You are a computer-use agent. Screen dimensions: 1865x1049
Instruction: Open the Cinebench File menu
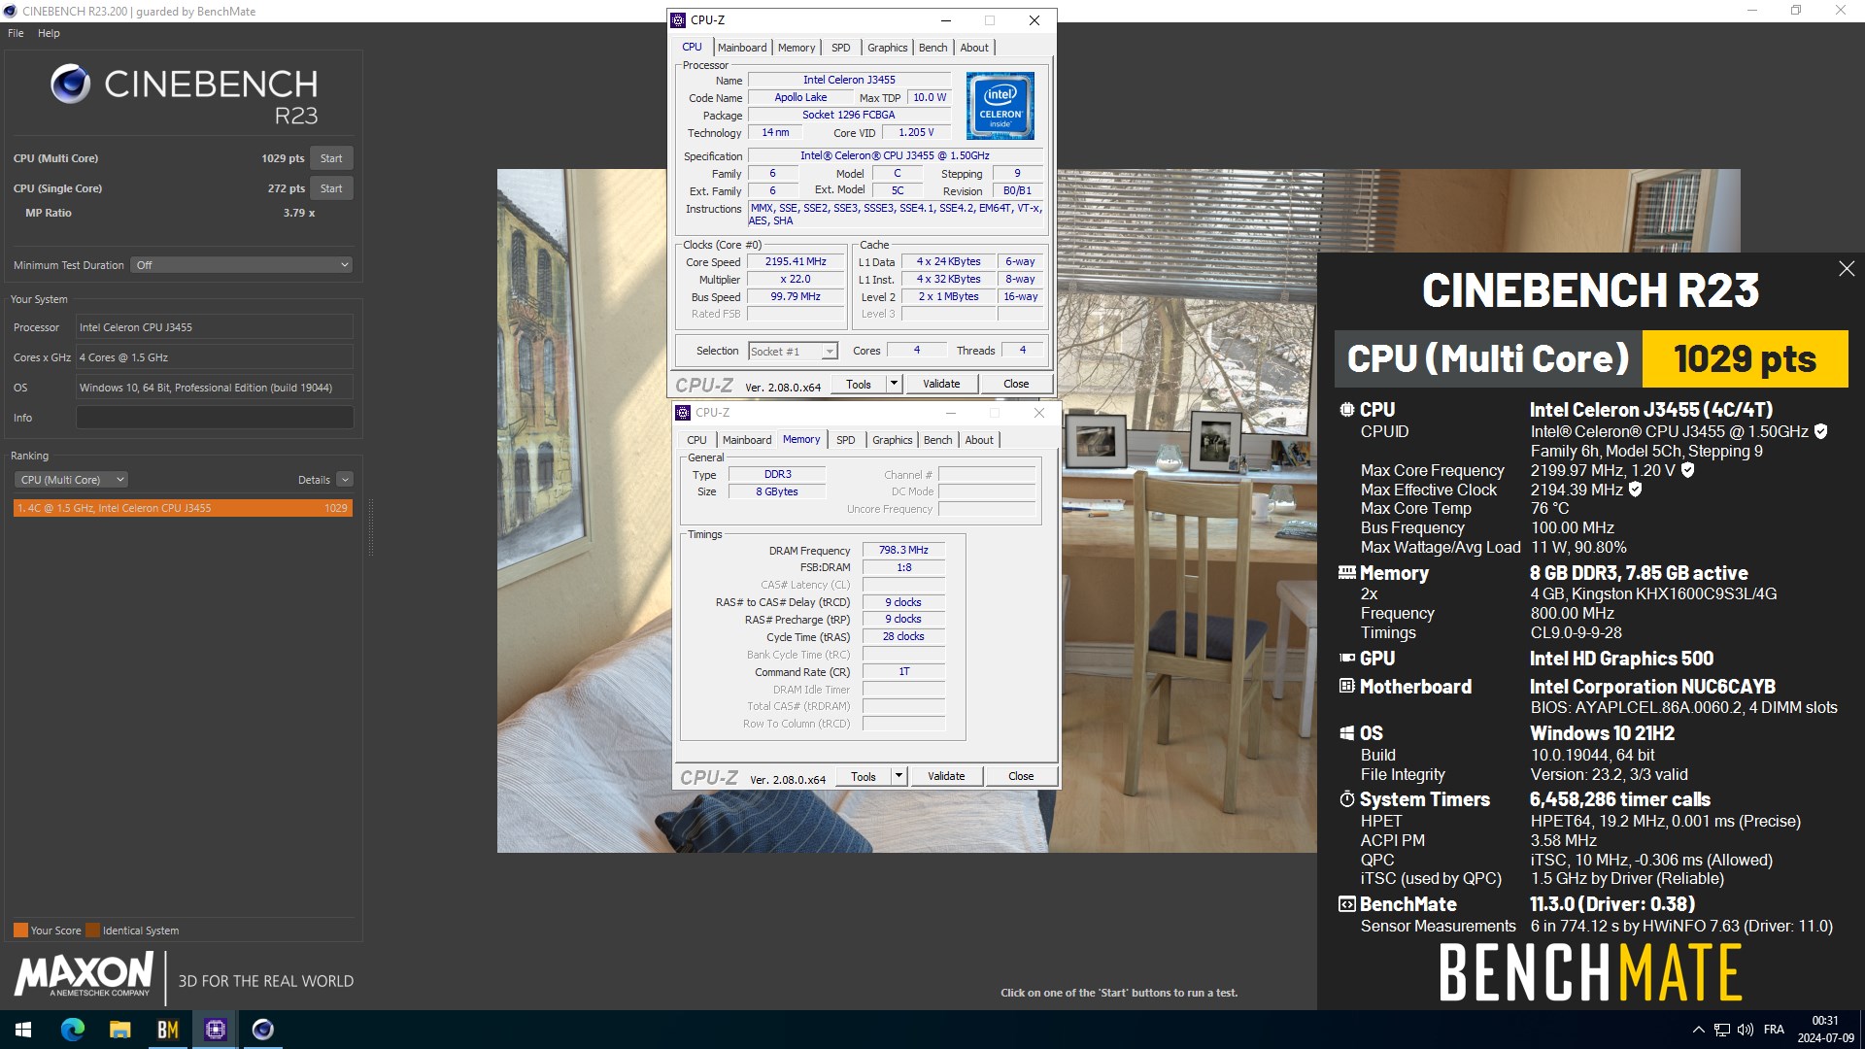pyautogui.click(x=16, y=33)
